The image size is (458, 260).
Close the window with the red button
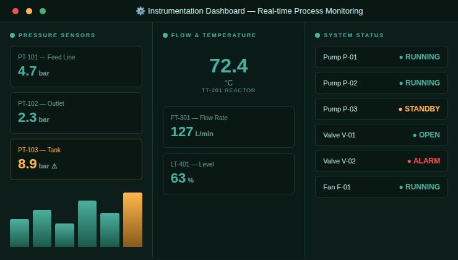pos(15,11)
